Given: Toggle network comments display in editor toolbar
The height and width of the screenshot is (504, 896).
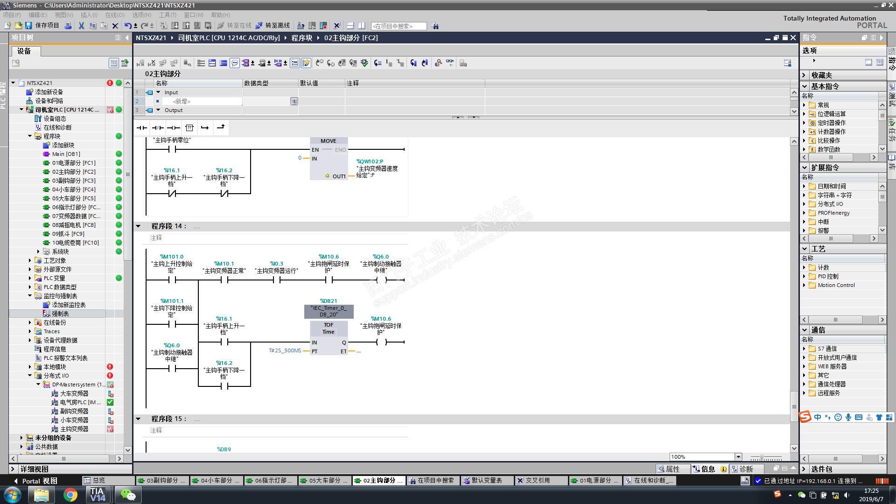Looking at the screenshot, I should pyautogui.click(x=235, y=63).
